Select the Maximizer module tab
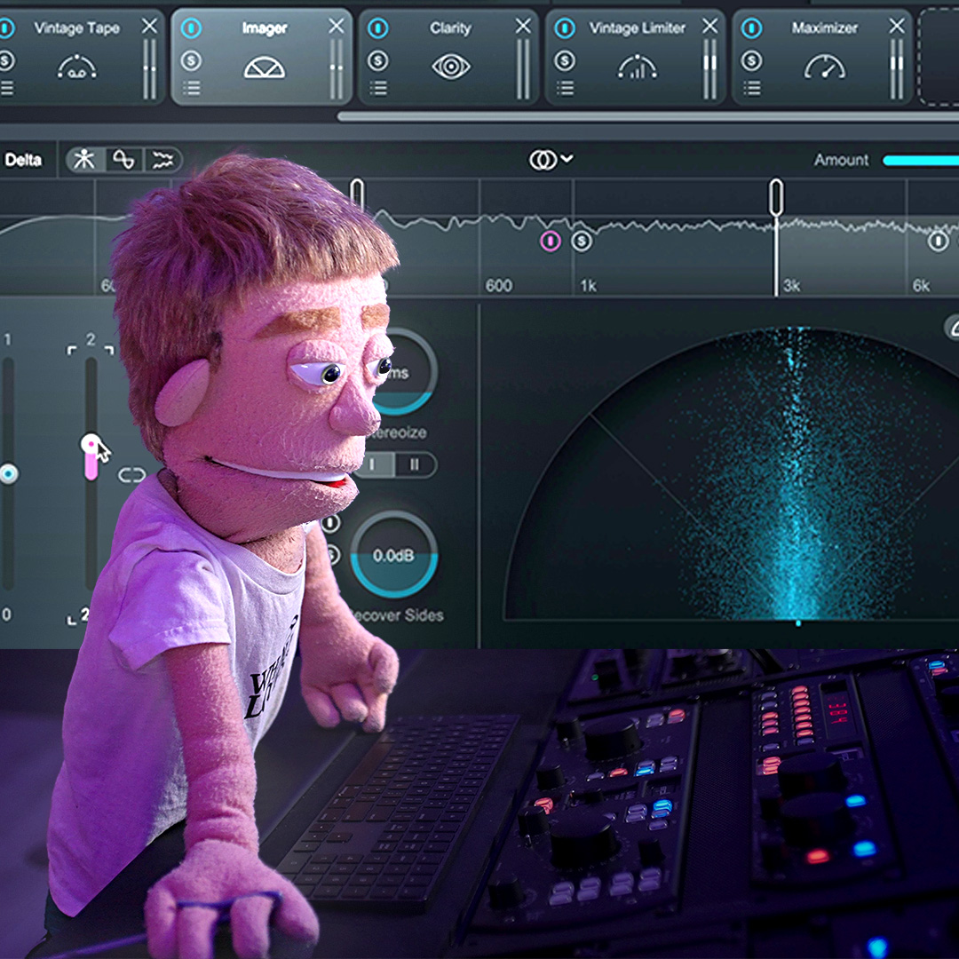This screenshot has width=959, height=959. pyautogui.click(x=824, y=28)
